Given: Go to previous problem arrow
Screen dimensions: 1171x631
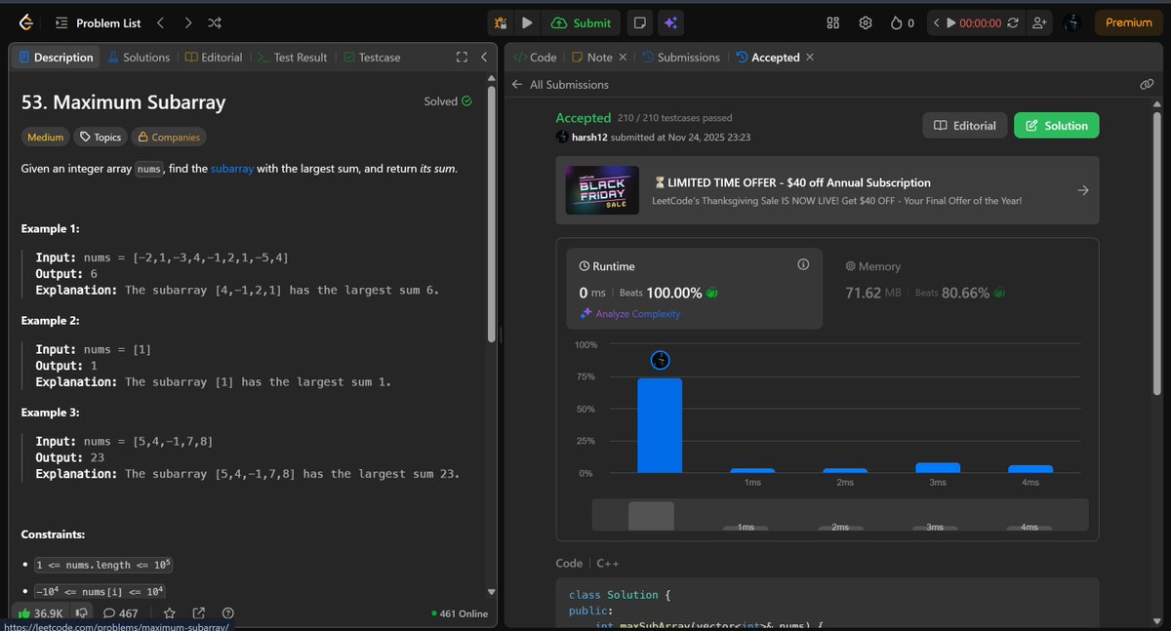Looking at the screenshot, I should click(161, 22).
